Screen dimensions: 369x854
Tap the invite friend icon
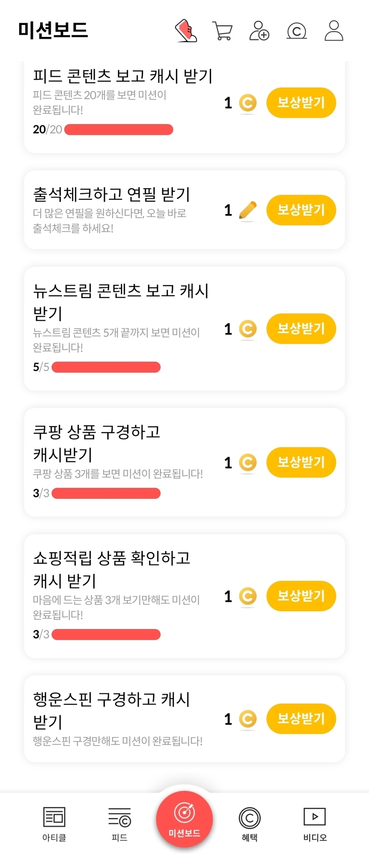tap(259, 31)
